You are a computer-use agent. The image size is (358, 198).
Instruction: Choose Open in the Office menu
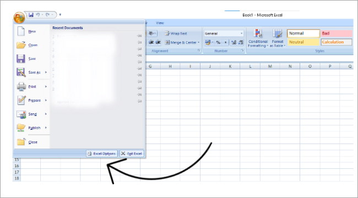32,45
